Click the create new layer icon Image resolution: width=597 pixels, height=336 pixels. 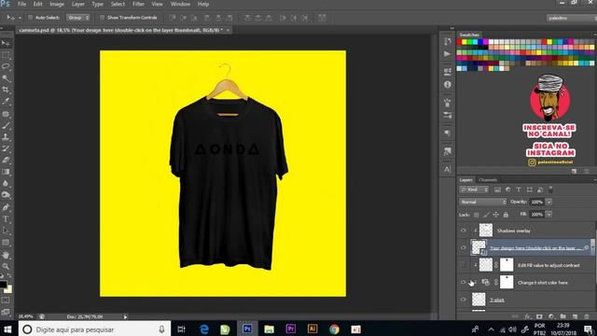pos(575,316)
